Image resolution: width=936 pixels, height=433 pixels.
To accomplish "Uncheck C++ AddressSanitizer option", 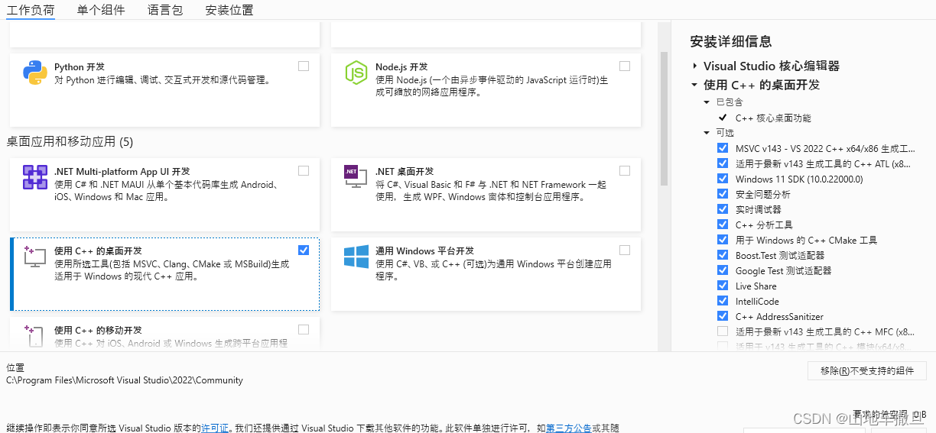I will point(723,316).
